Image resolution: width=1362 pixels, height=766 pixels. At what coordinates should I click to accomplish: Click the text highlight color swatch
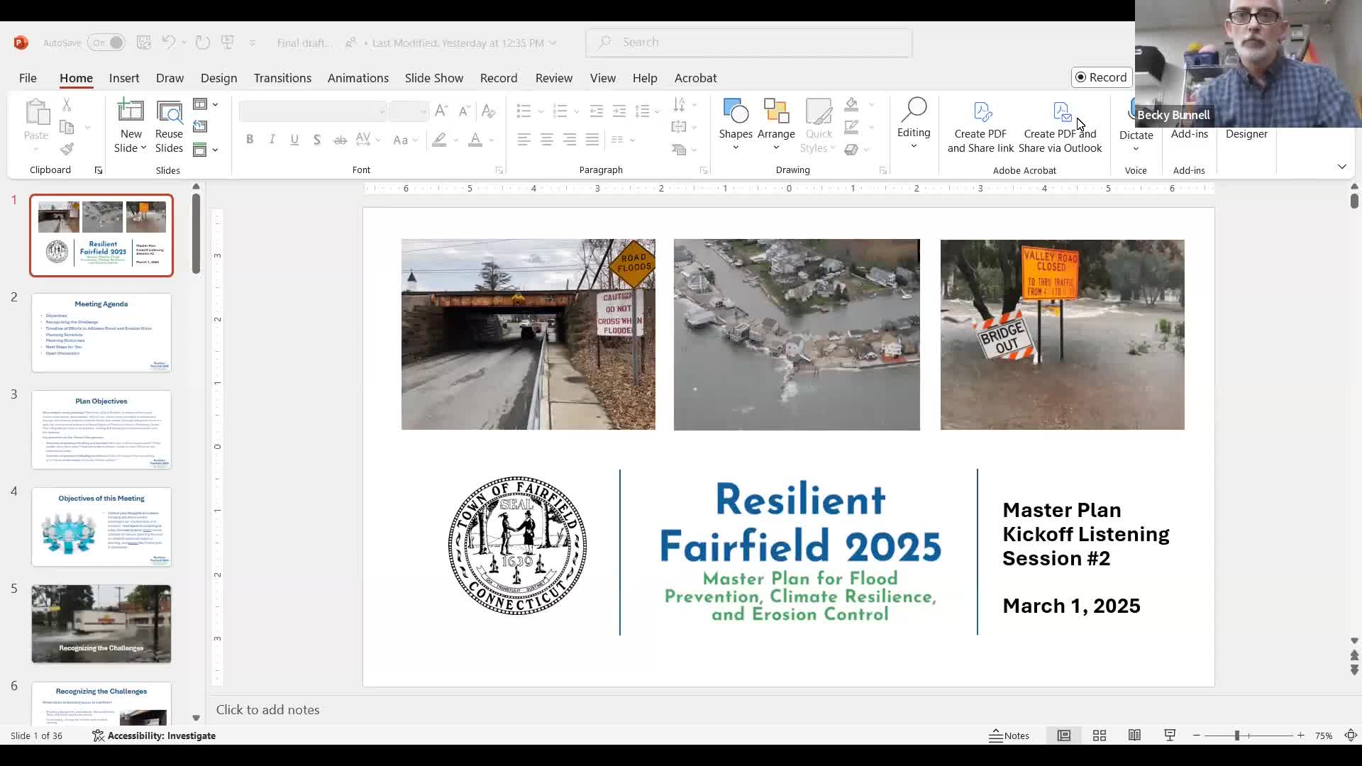pos(440,140)
